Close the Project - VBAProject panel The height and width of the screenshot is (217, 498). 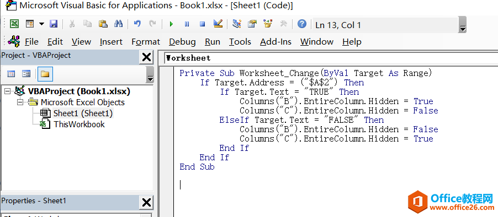point(146,57)
